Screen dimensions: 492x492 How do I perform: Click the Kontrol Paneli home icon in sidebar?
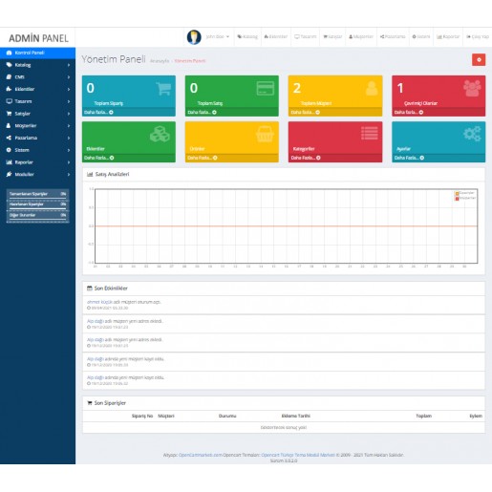(9, 53)
